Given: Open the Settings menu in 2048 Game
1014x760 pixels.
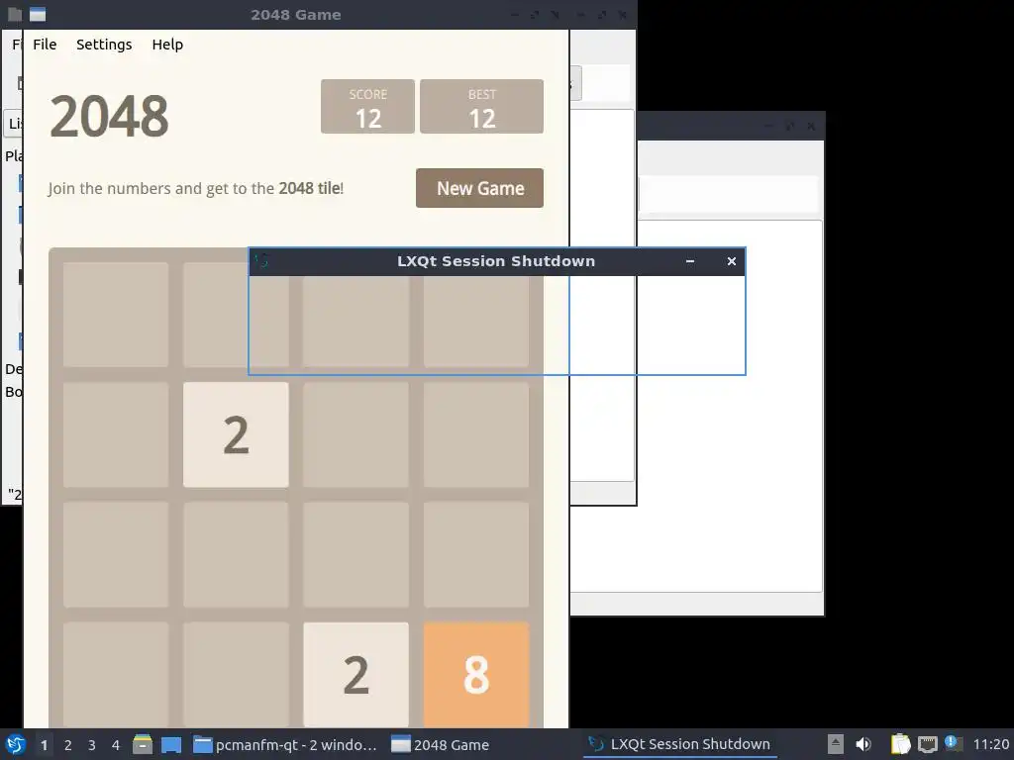Looking at the screenshot, I should [x=104, y=44].
